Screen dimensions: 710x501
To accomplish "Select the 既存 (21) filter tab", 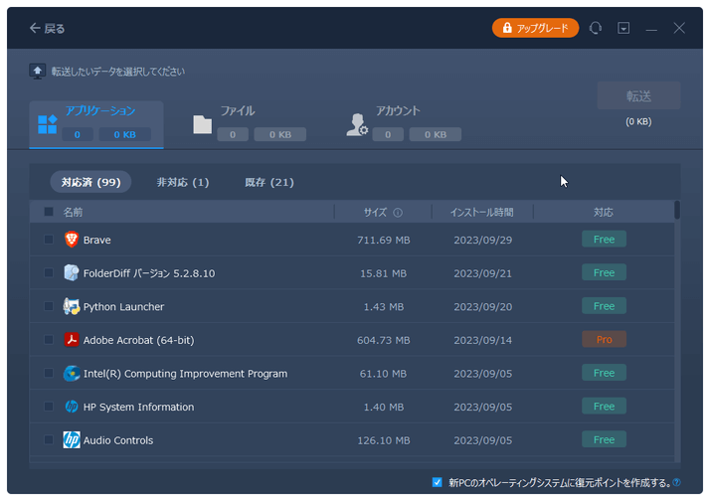I will pyautogui.click(x=269, y=182).
